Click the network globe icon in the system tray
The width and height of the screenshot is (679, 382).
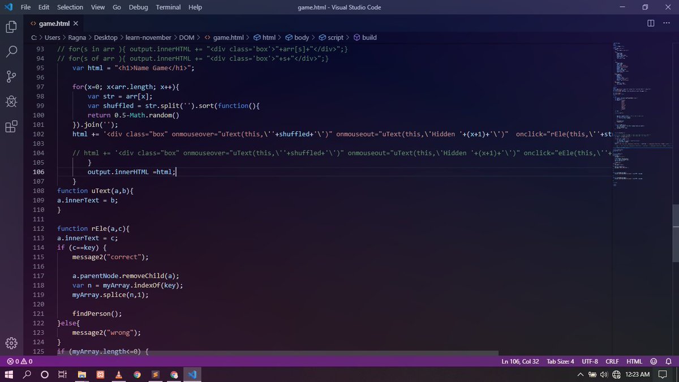pos(616,375)
